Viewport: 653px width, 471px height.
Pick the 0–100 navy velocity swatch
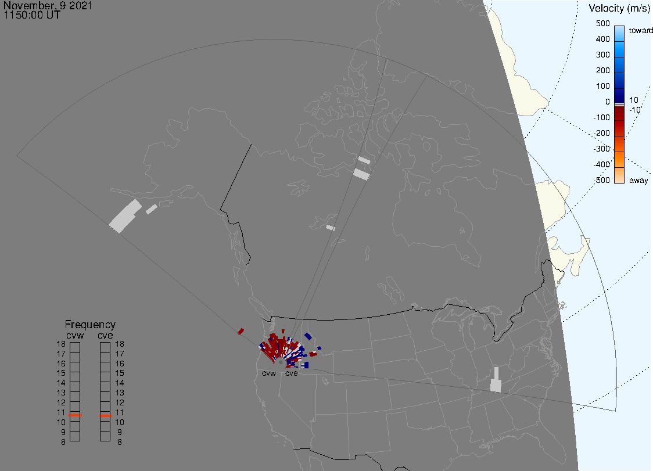click(619, 96)
